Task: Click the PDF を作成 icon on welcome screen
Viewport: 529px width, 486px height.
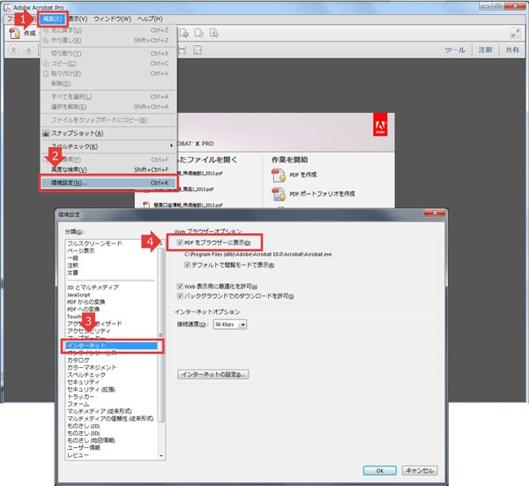Action: click(x=279, y=176)
